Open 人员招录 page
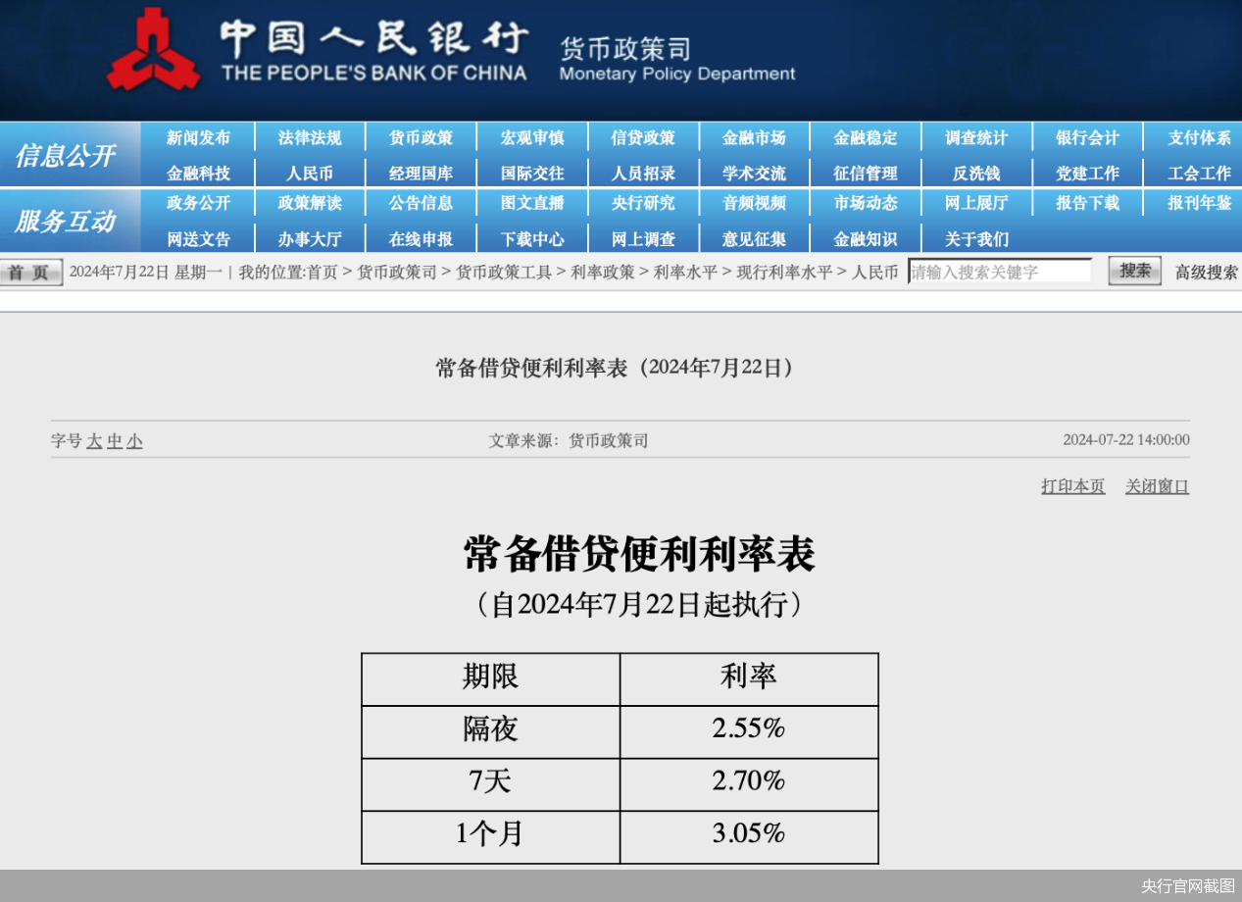Screen dimensions: 1242x902 click(643, 174)
